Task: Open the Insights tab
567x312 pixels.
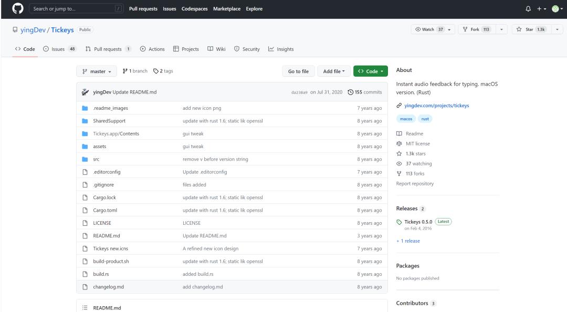Action: coord(281,49)
